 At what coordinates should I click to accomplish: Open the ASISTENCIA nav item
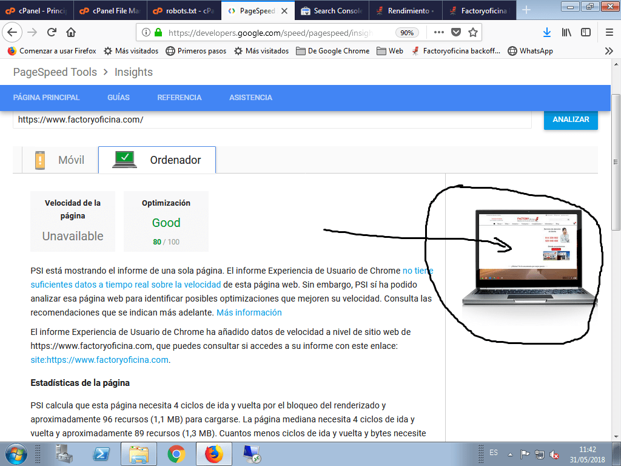point(250,98)
